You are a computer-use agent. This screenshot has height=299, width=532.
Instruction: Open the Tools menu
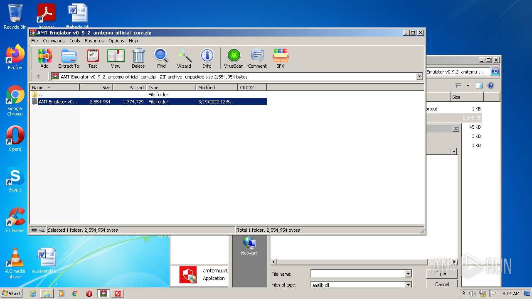click(75, 41)
